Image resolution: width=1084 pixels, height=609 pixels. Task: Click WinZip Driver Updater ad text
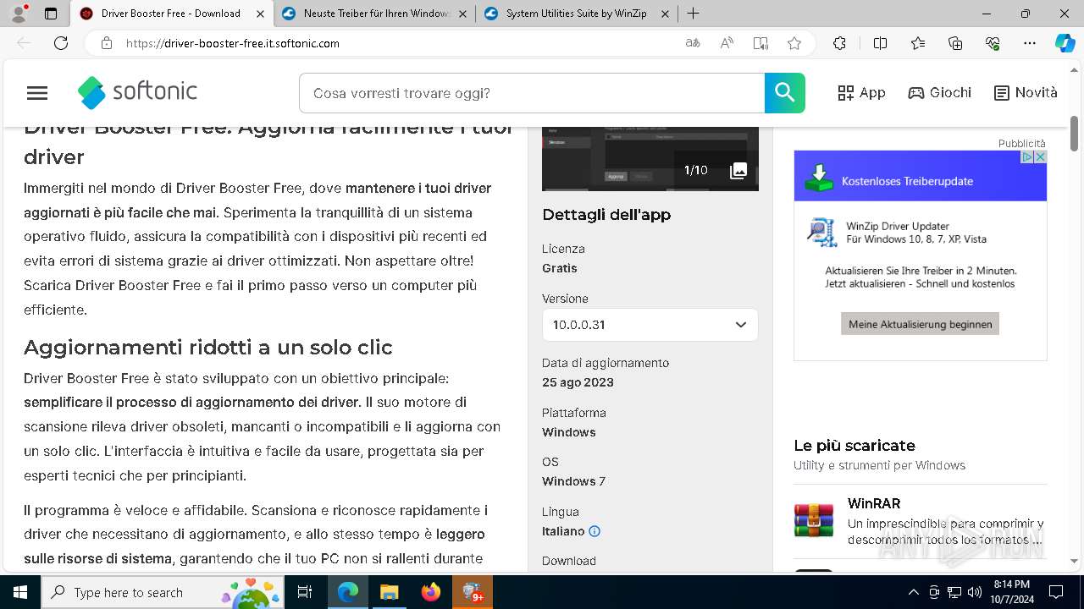pos(898,226)
